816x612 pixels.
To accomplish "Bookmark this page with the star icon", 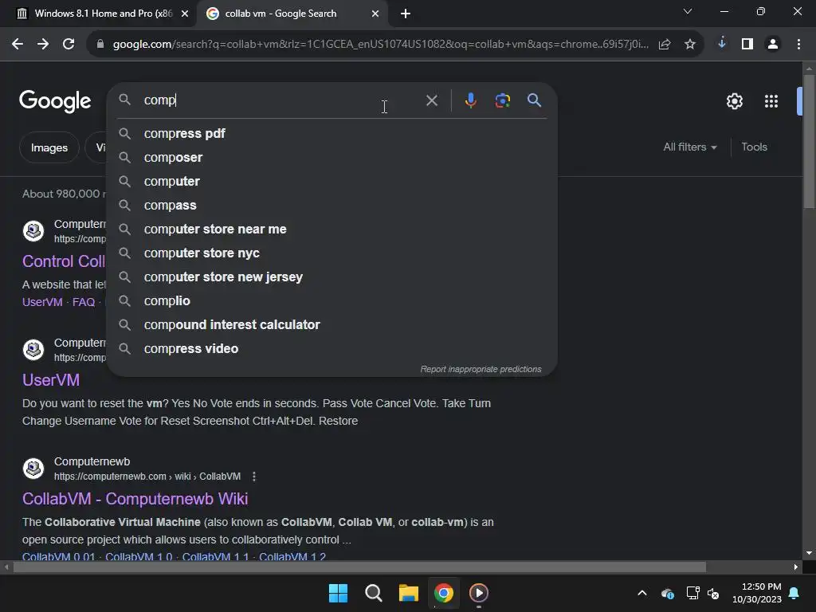I will point(690,45).
